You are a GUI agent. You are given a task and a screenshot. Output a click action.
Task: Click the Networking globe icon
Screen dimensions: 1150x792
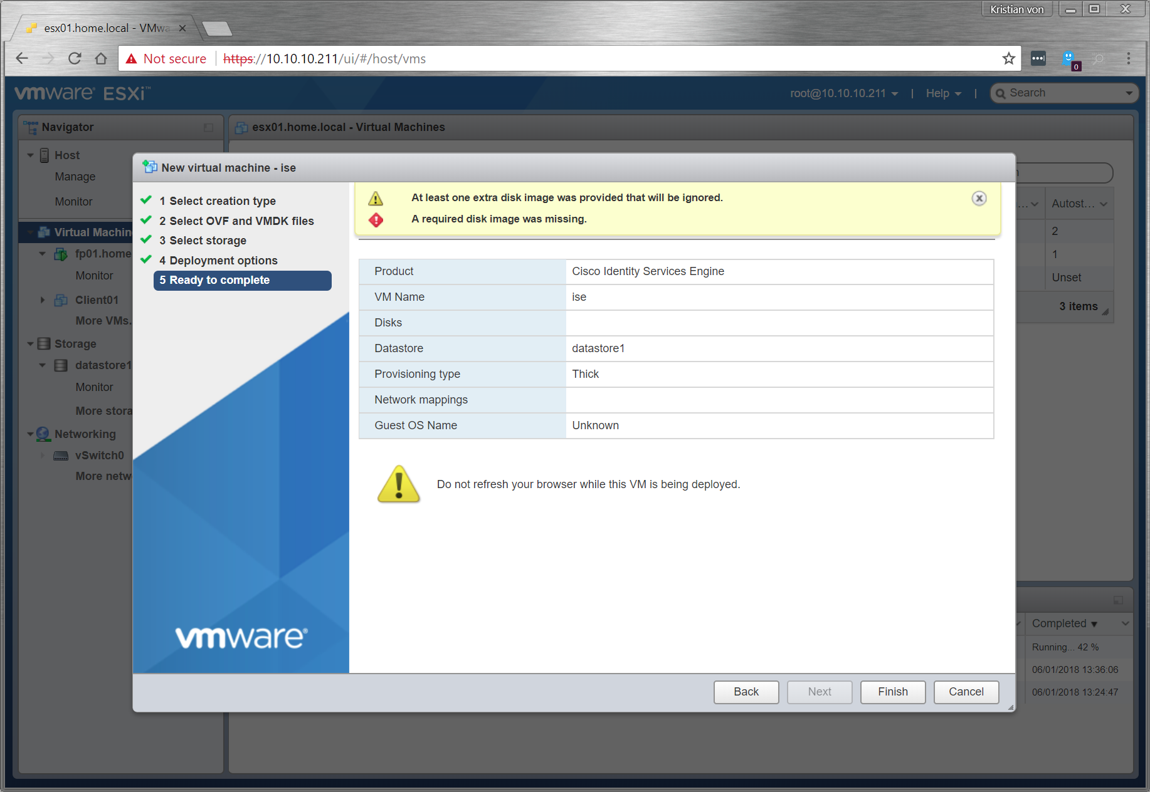coord(43,434)
